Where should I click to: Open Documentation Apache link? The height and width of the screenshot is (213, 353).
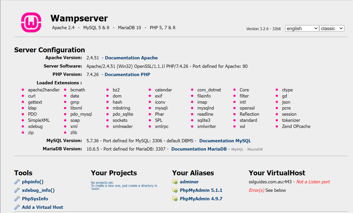click(131, 57)
